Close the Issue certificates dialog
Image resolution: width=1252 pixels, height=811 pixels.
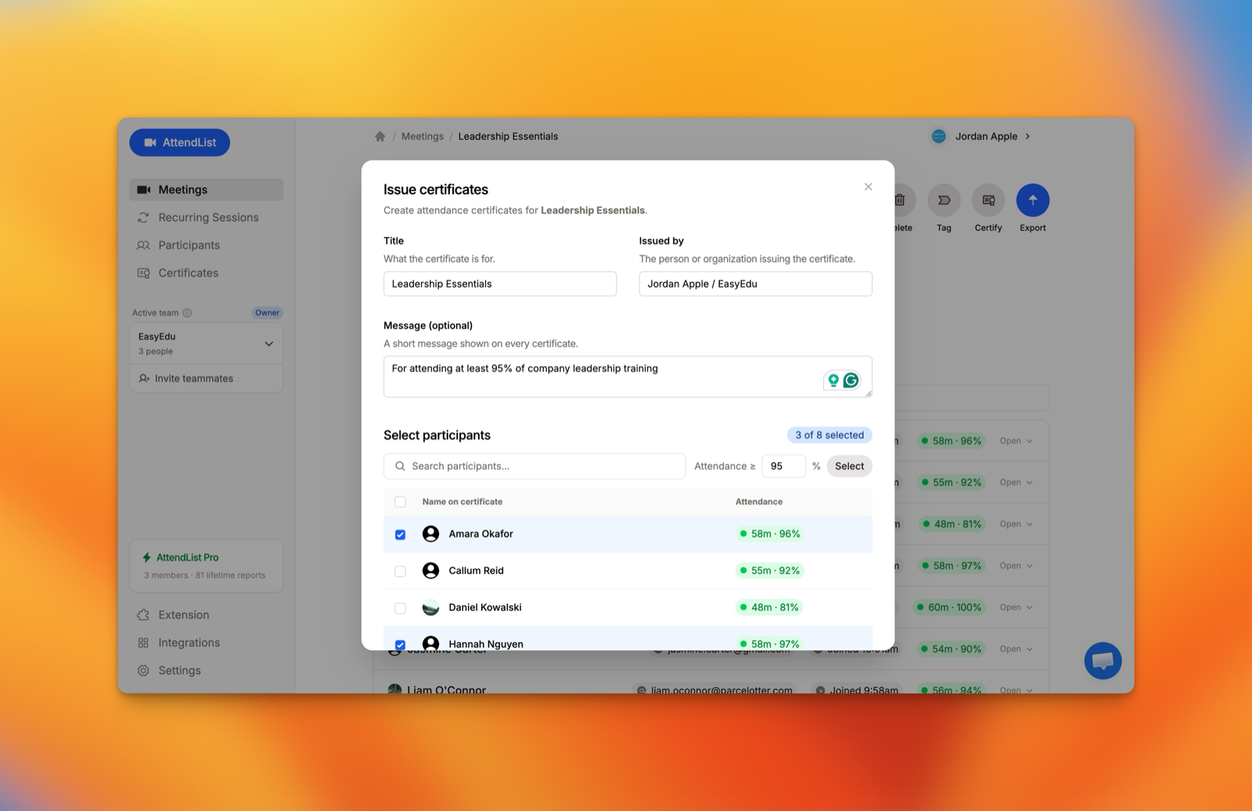[x=868, y=187]
